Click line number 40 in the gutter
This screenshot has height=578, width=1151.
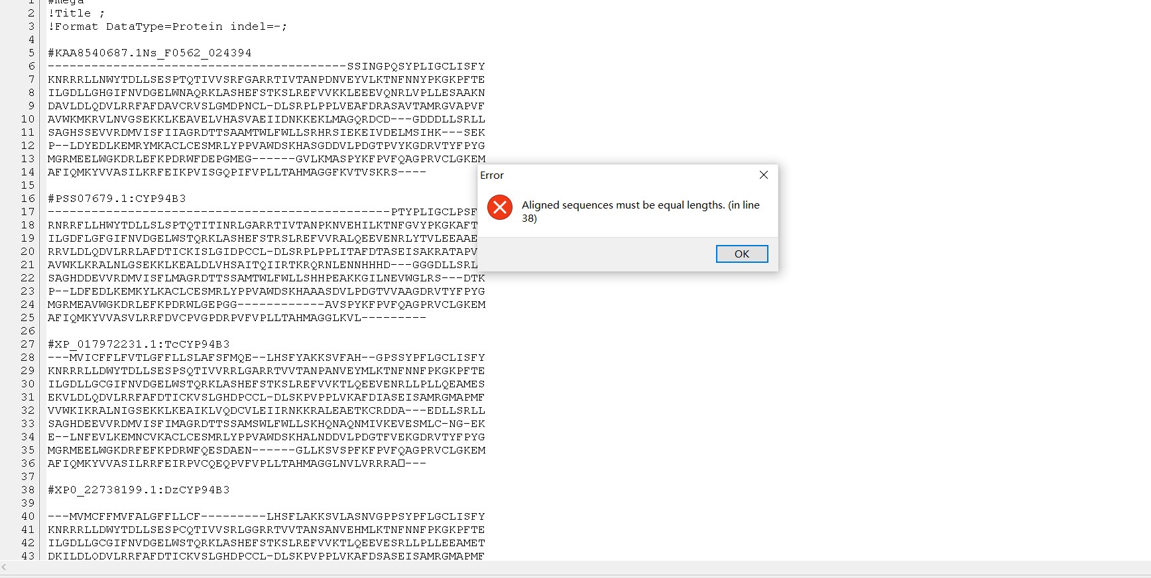click(28, 516)
